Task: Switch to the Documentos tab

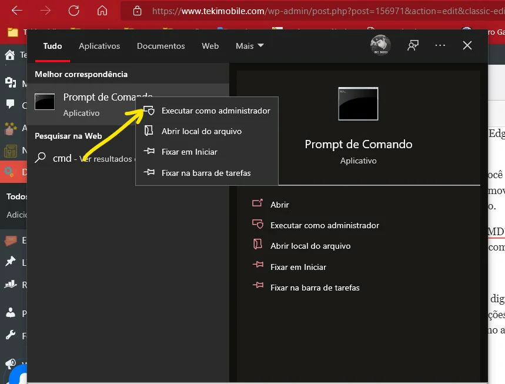Action: click(x=160, y=46)
